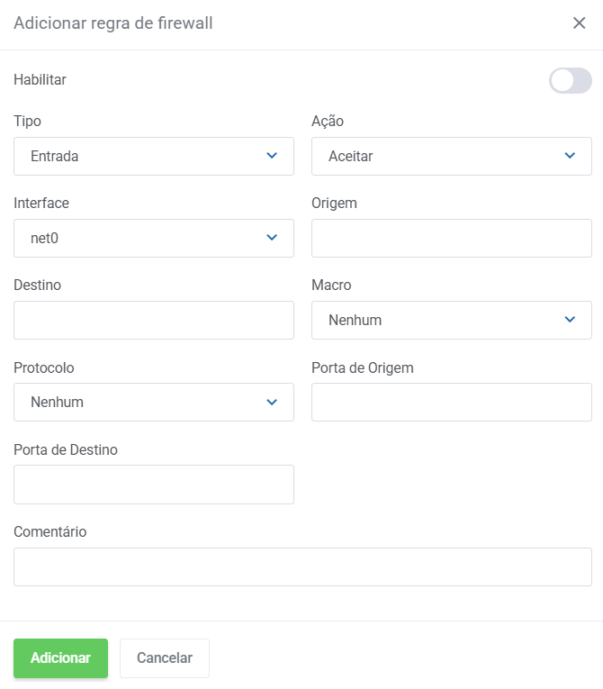
Task: Click into the Destino text field
Action: tap(154, 320)
